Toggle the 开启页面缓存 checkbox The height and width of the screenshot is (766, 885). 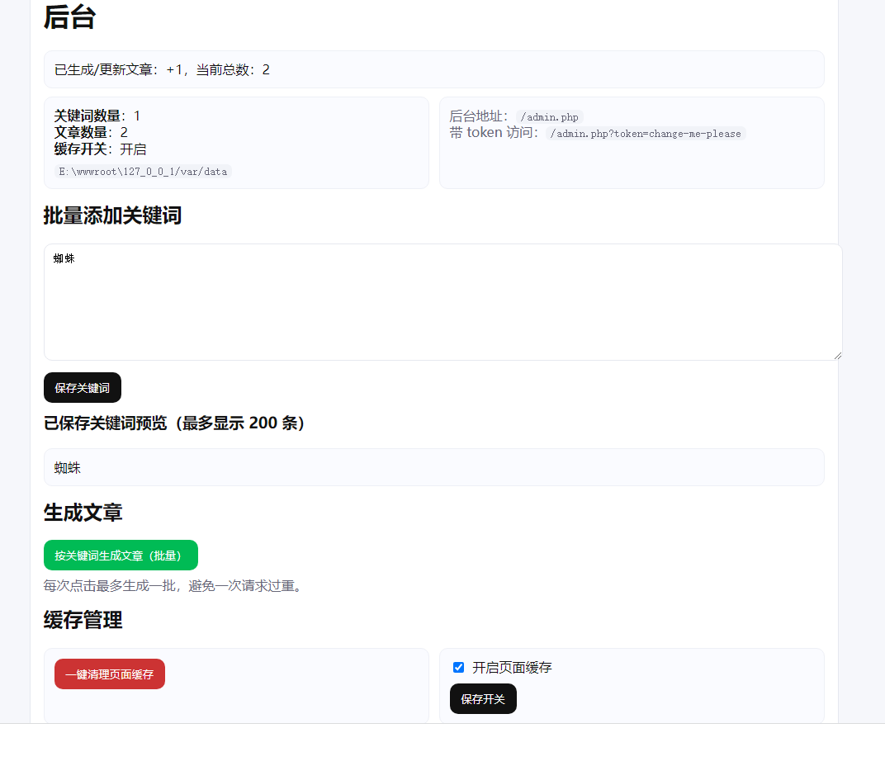459,668
